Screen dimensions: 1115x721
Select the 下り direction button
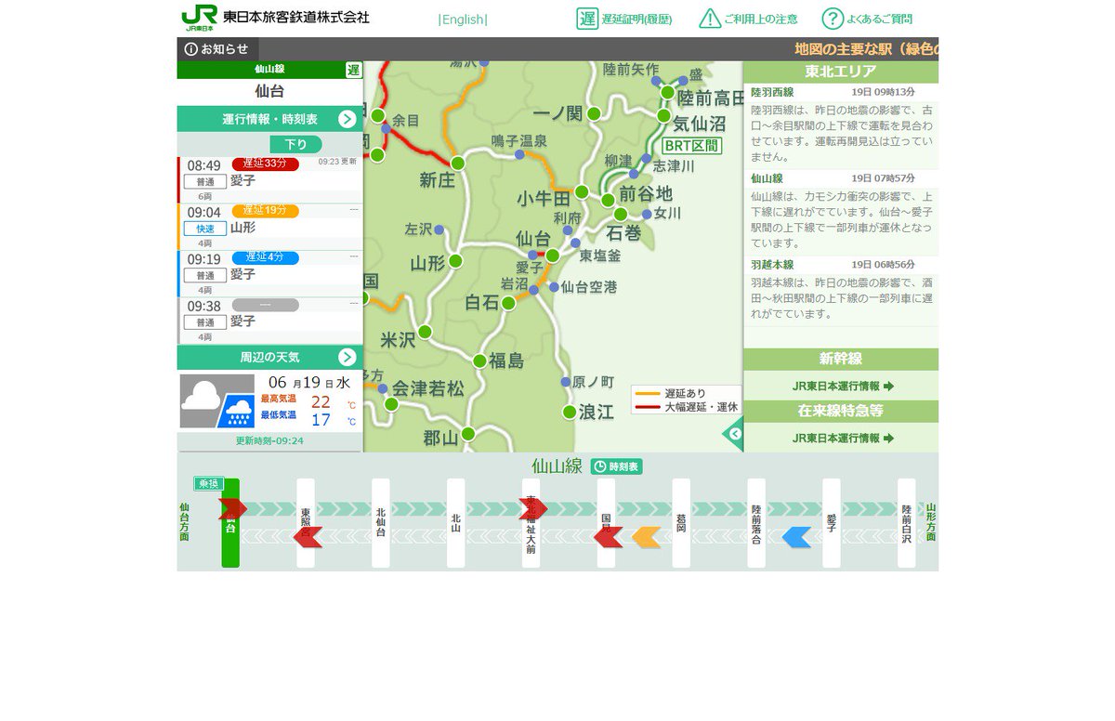pos(295,145)
